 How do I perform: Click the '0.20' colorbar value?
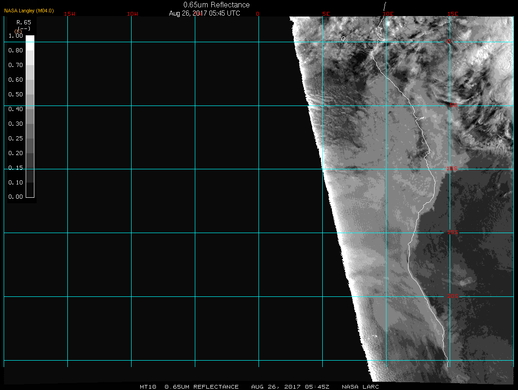click(16, 153)
